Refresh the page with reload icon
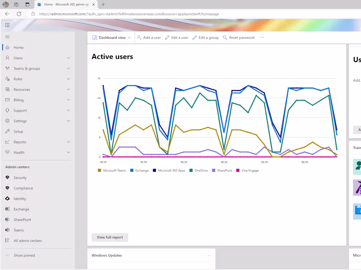 pos(19,14)
